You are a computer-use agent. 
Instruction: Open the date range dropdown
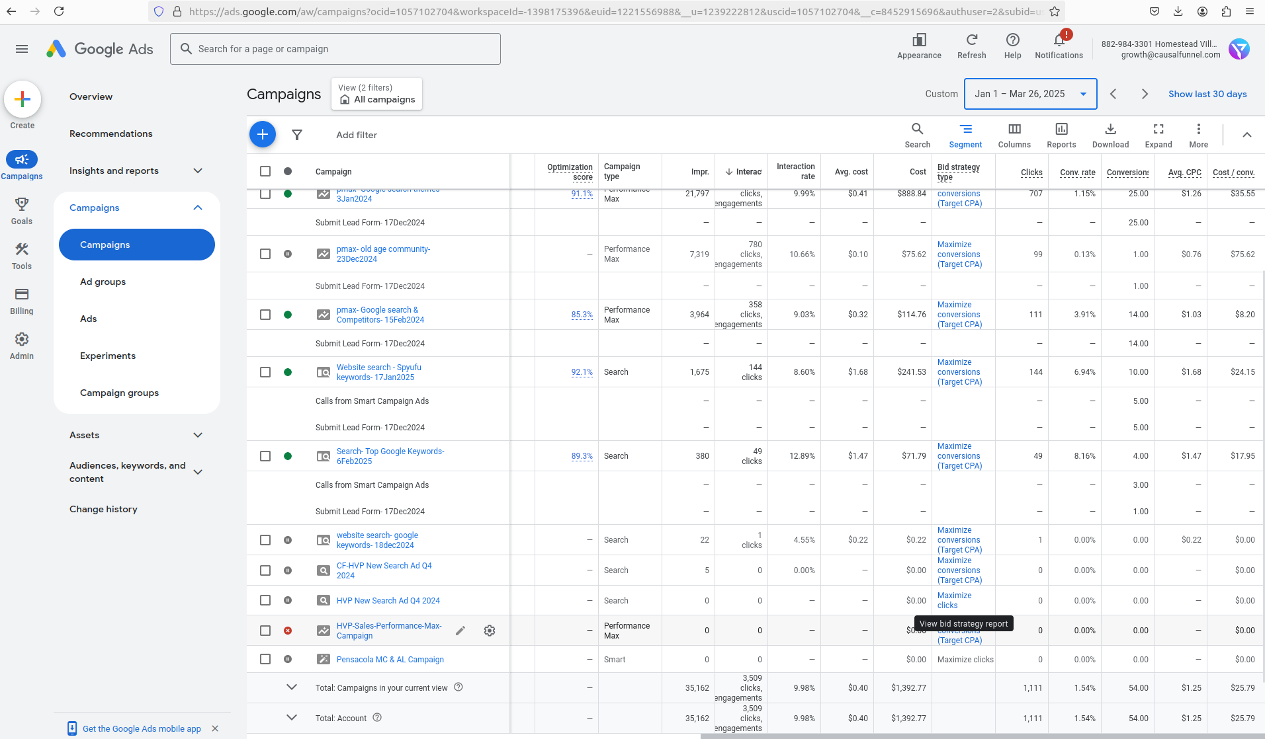coord(1030,94)
